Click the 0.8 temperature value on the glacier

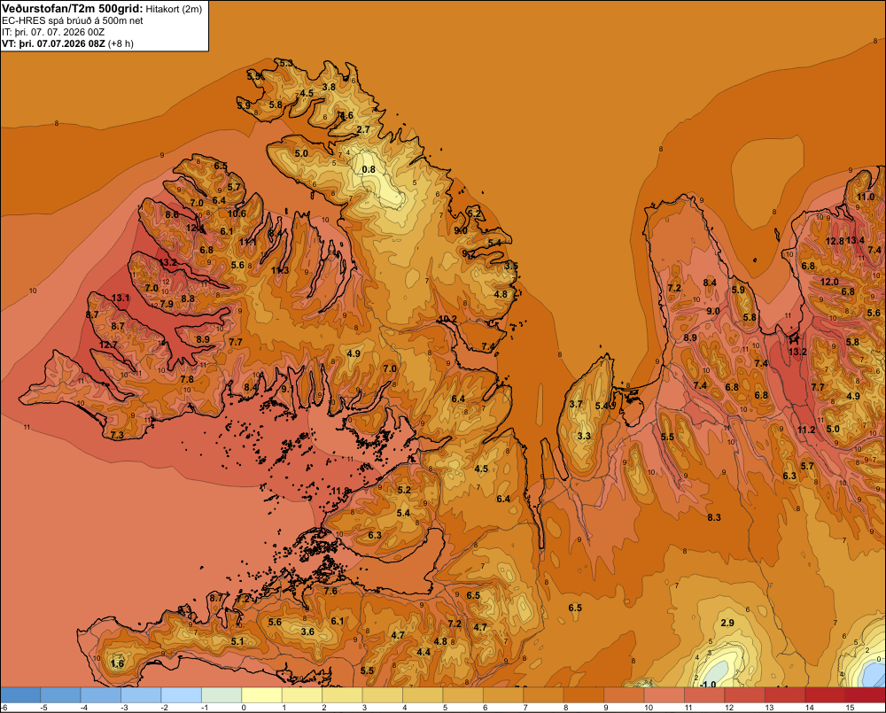tap(369, 169)
